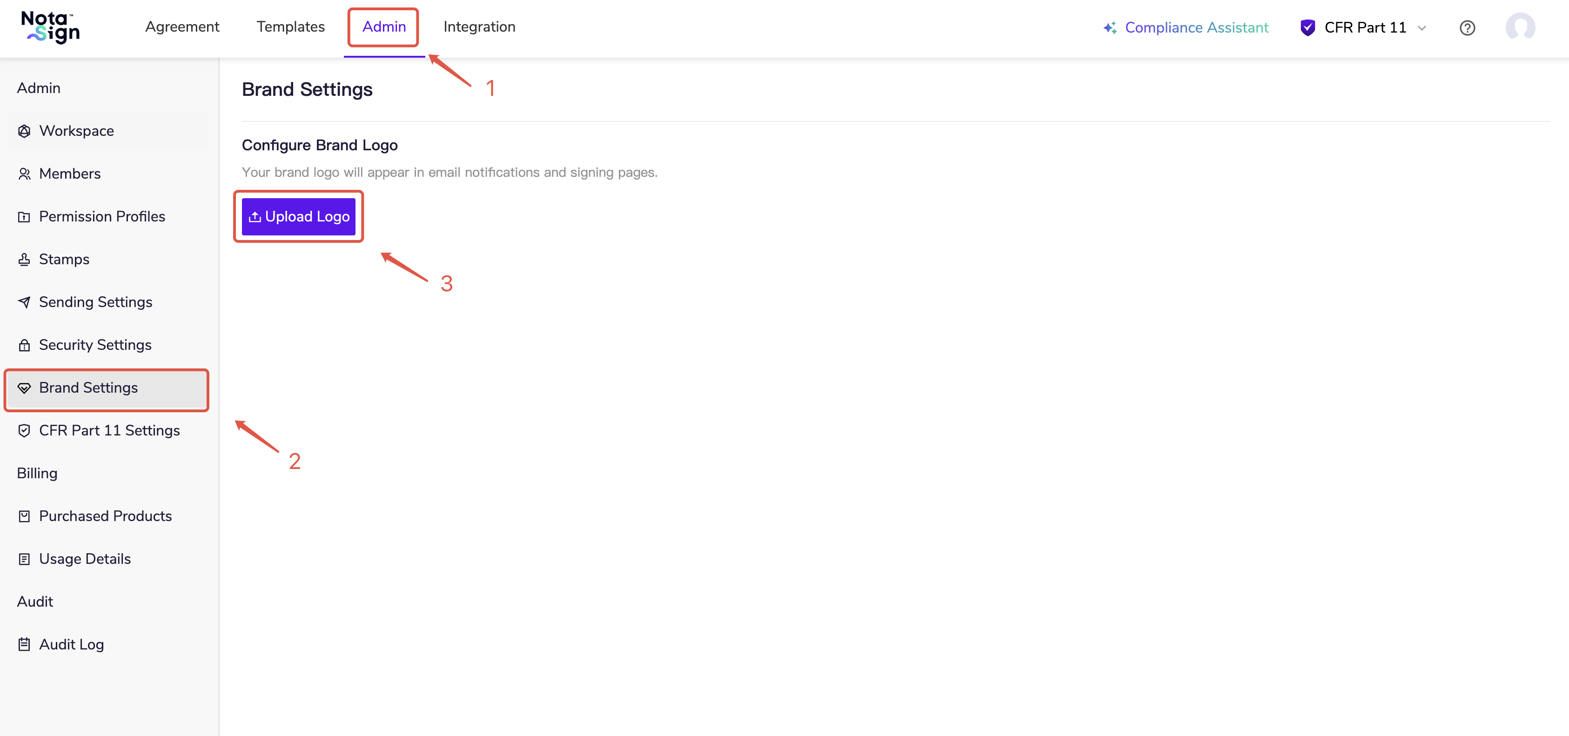Click the Security Settings lock icon

click(24, 345)
